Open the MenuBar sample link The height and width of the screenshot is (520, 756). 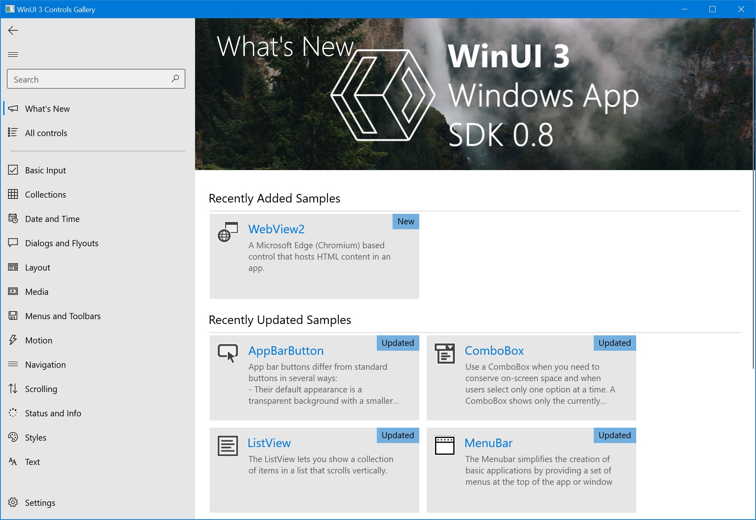488,443
